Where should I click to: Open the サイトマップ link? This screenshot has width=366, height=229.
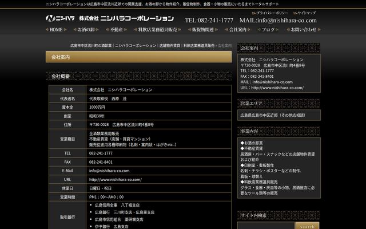(x=304, y=13)
